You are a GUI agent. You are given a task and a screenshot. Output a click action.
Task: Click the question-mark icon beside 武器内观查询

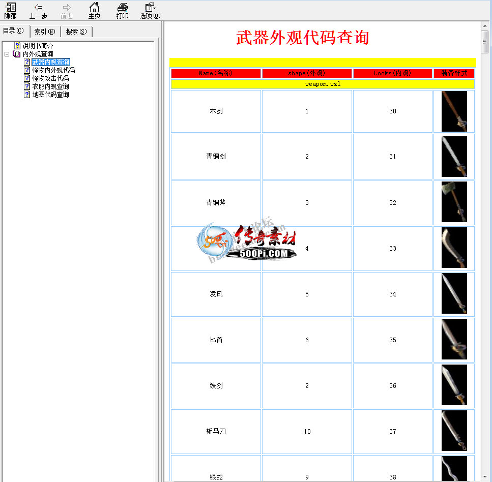point(27,62)
